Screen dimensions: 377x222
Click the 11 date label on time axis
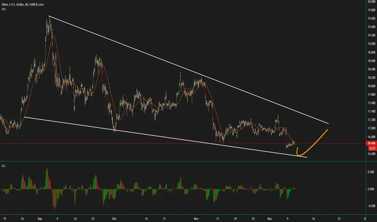[x=217, y=219]
